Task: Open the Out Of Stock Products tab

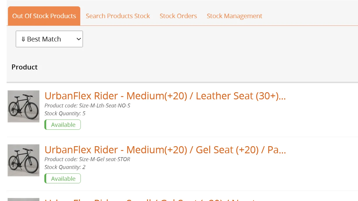Action: click(44, 16)
